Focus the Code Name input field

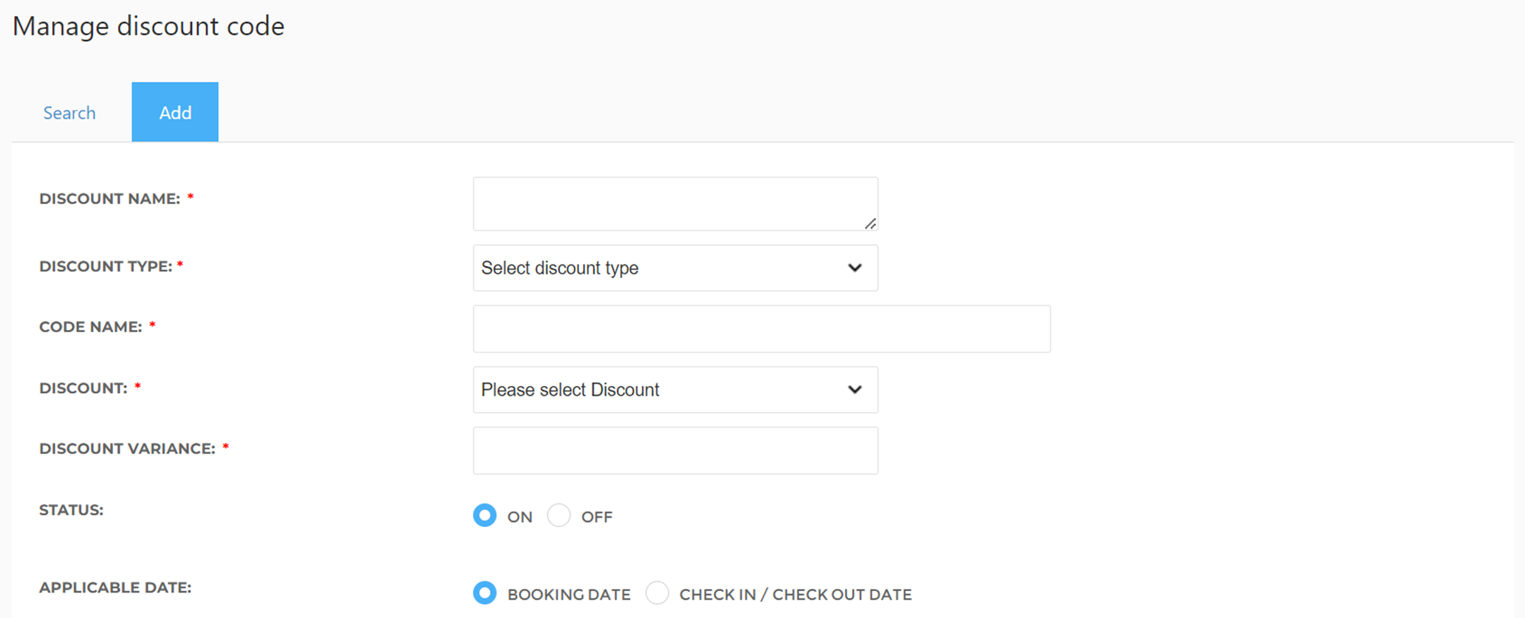(762, 329)
